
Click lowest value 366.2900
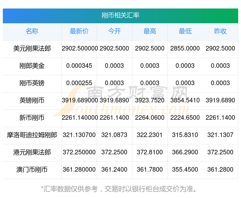pyautogui.click(x=185, y=152)
